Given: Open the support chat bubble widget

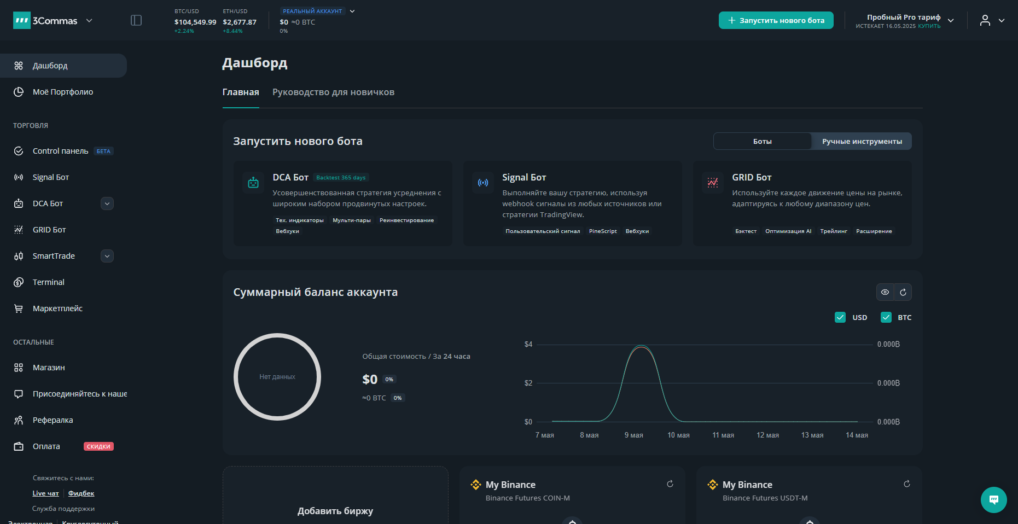Looking at the screenshot, I should 994,500.
